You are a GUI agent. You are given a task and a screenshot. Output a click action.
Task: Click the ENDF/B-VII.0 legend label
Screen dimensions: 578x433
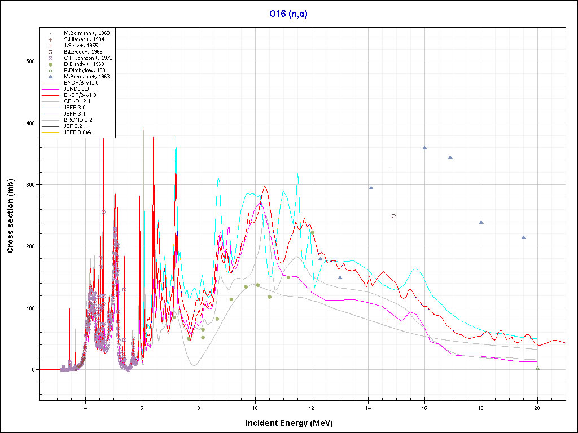81,83
